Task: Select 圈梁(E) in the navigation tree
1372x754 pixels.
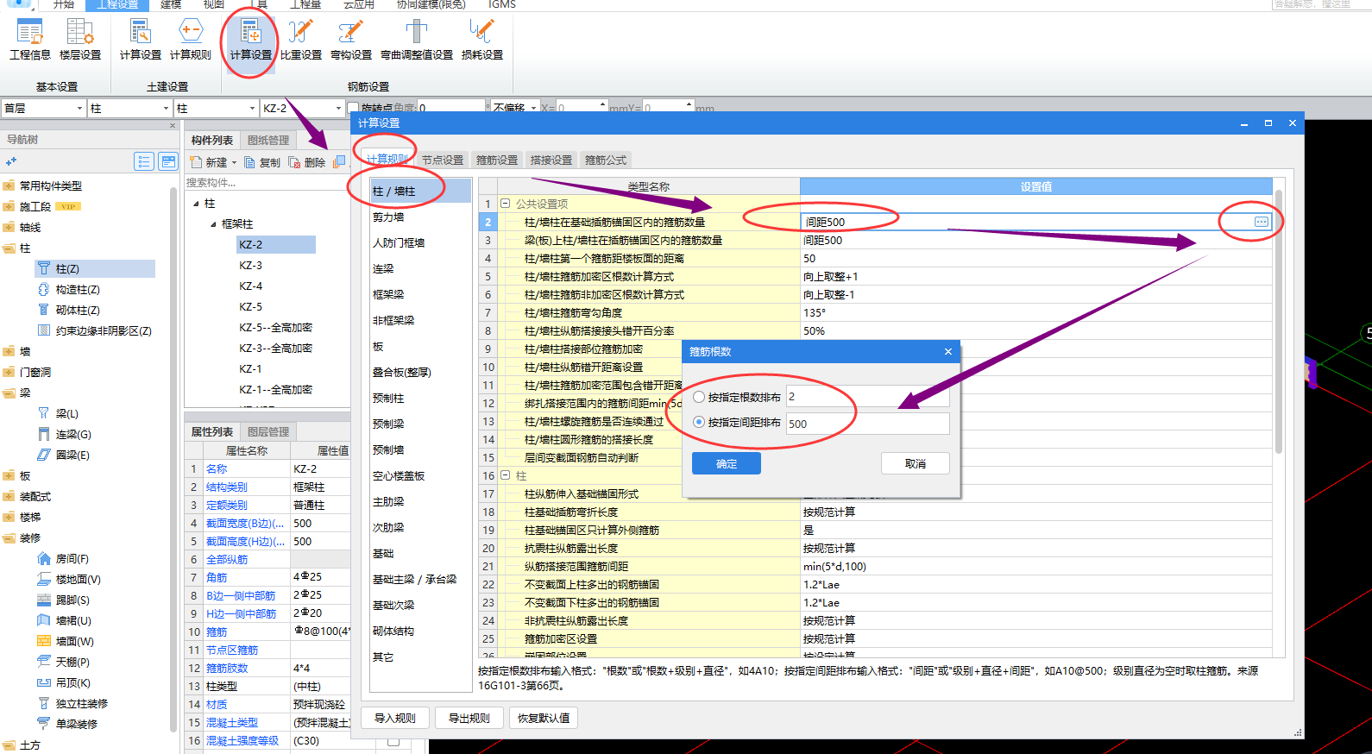Action: click(x=64, y=456)
